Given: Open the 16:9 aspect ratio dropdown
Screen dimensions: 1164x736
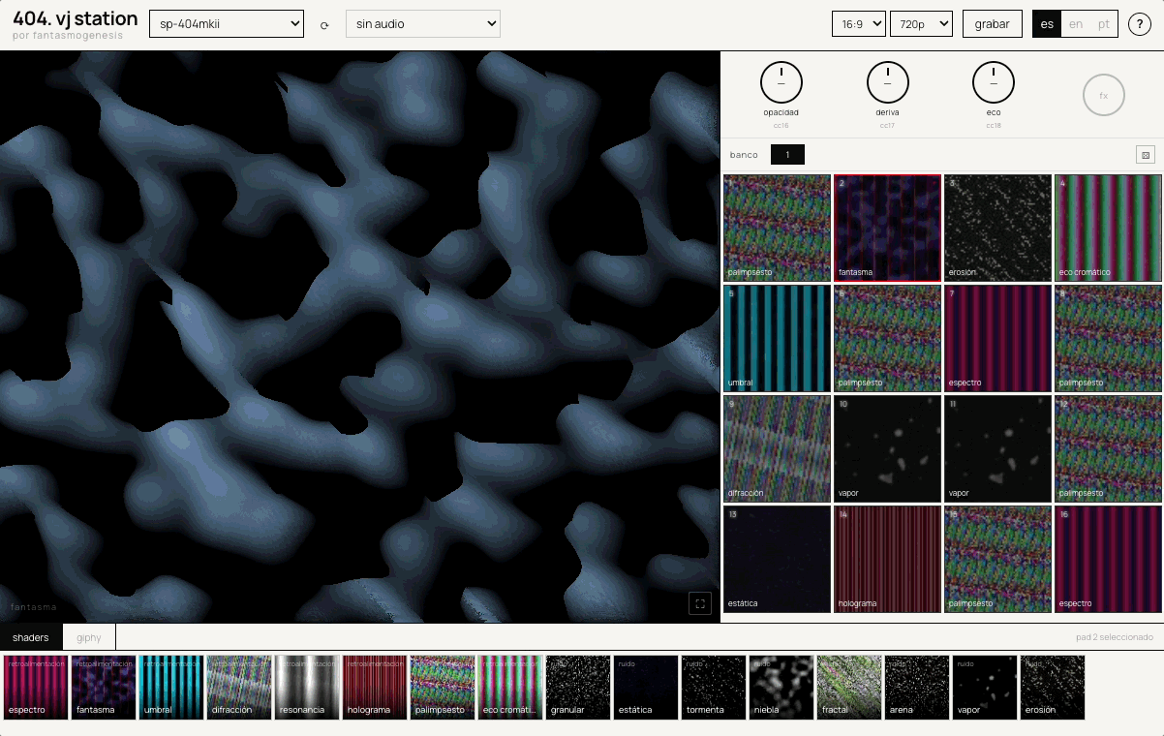Looking at the screenshot, I should point(858,24).
